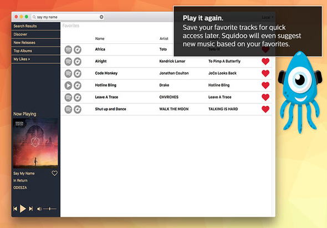Mute using the speaker volume icon
The height and width of the screenshot is (228, 327).
[39, 209]
